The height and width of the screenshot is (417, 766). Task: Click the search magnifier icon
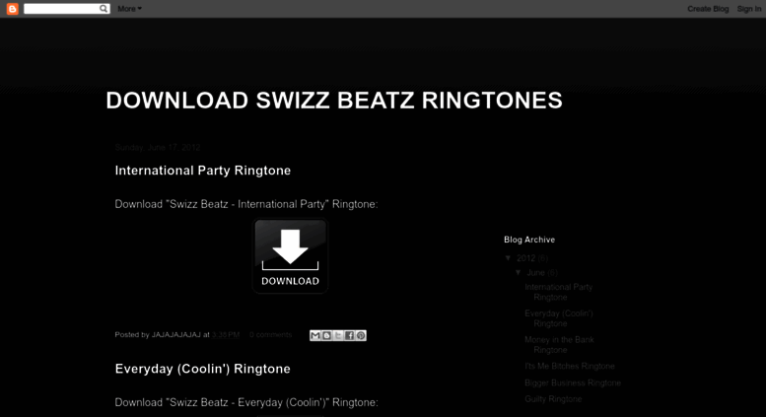coord(104,8)
